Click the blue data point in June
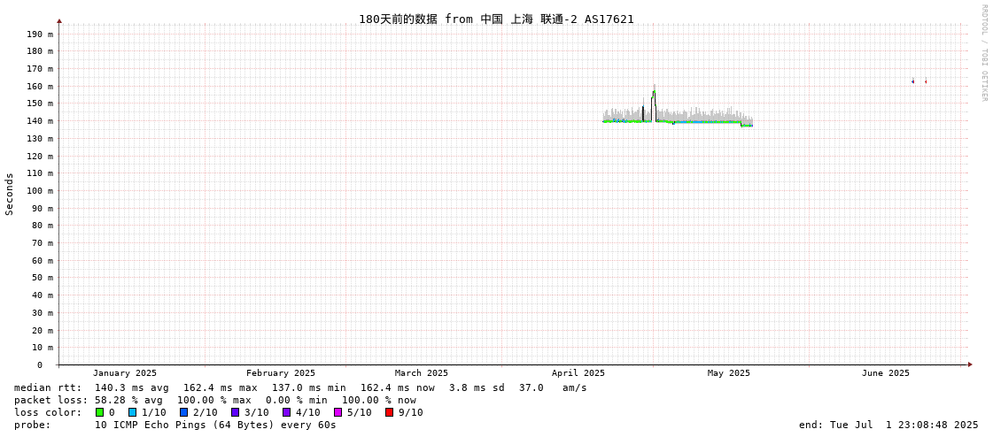 coord(912,81)
